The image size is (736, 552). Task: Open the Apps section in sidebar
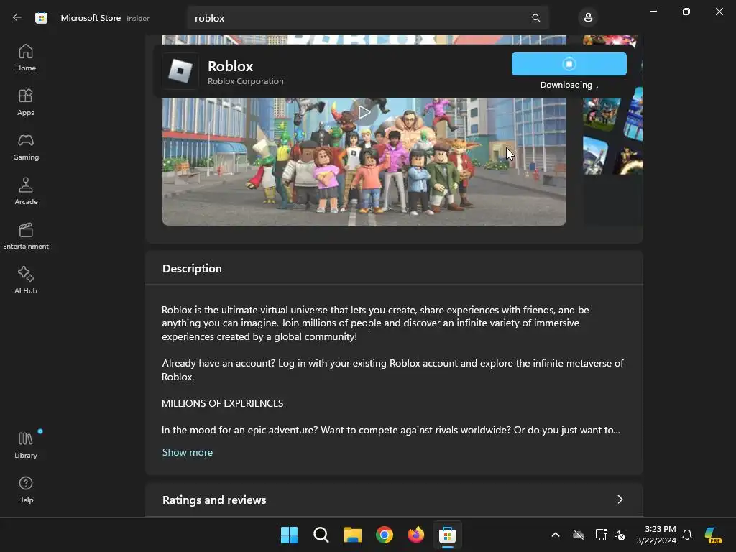point(26,102)
